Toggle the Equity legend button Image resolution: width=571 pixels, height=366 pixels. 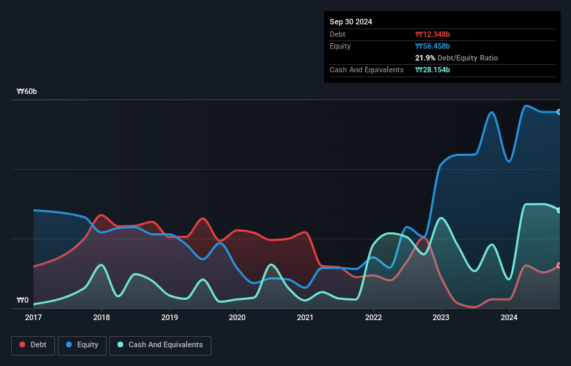click(x=82, y=345)
